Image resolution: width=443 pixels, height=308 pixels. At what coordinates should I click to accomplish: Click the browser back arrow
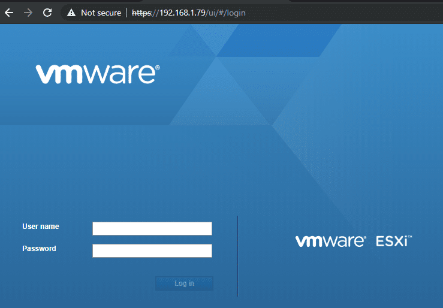9,13
